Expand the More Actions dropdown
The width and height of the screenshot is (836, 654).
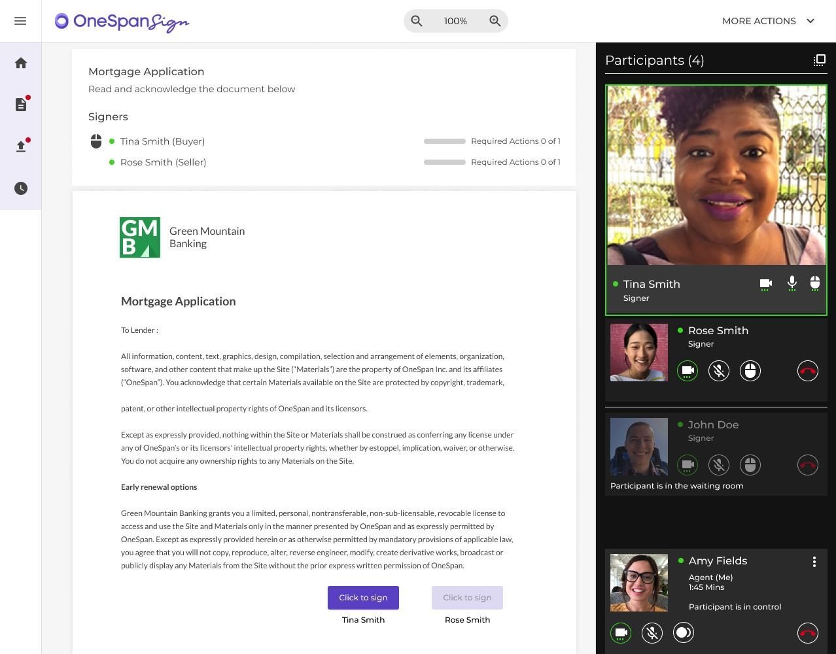click(x=769, y=21)
